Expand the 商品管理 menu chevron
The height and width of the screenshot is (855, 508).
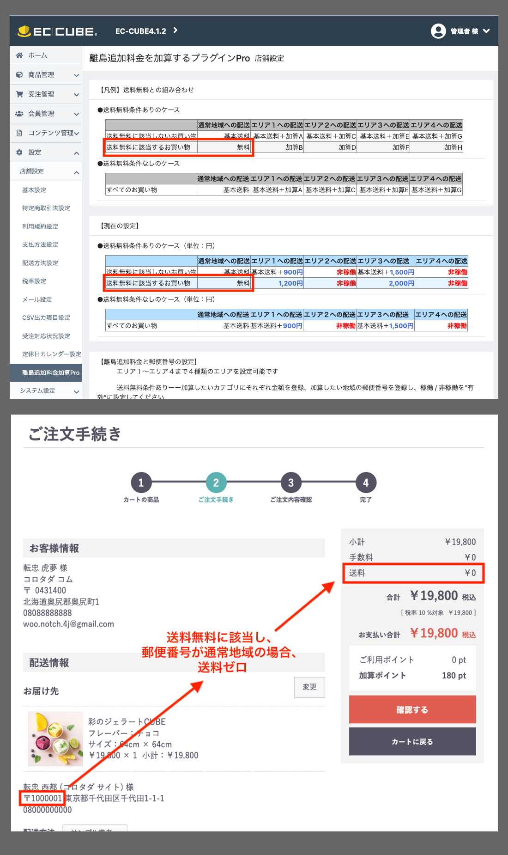pyautogui.click(x=76, y=75)
